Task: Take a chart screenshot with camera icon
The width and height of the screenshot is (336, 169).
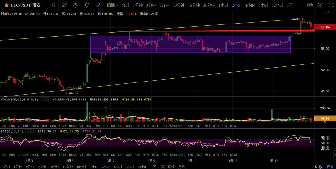Action: click(320, 5)
